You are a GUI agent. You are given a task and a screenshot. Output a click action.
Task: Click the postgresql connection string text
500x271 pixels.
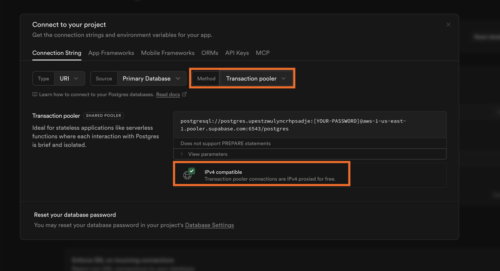[x=293, y=125]
